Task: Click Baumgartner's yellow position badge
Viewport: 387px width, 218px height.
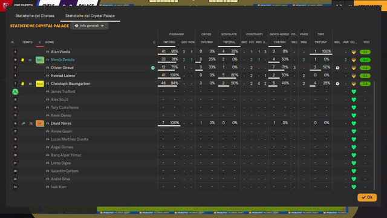Action: [x=40, y=84]
